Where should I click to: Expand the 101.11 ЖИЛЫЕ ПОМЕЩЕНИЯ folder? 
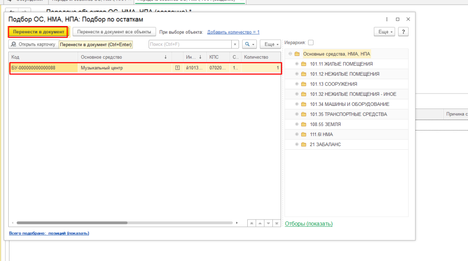coord(297,64)
